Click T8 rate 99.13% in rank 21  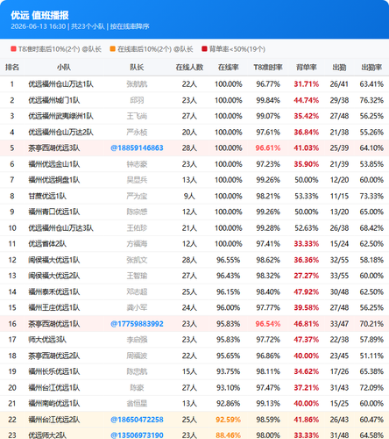[x=268, y=404]
